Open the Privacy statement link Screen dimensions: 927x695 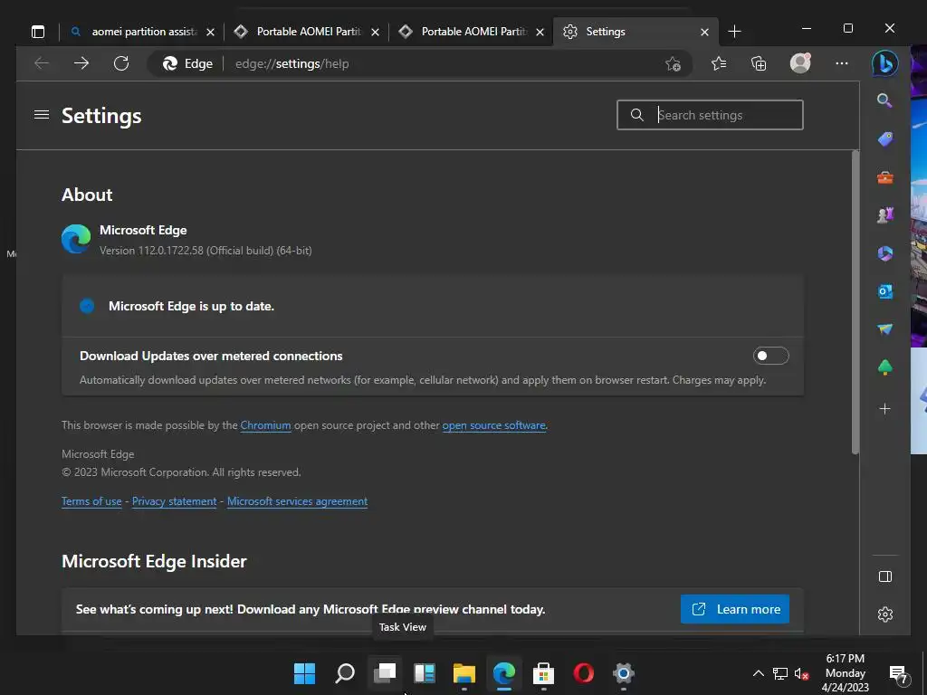[x=175, y=501]
